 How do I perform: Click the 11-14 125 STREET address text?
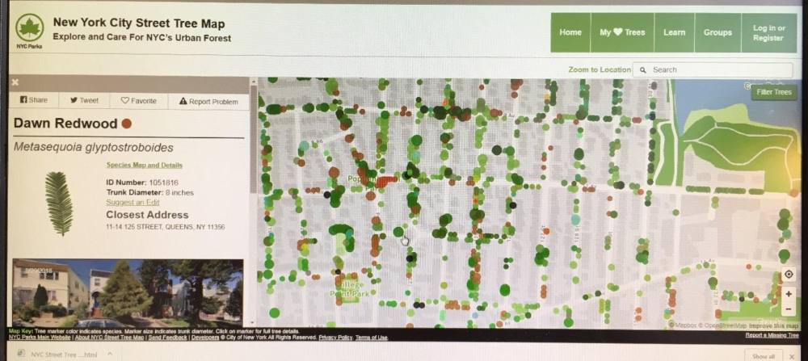click(x=166, y=227)
